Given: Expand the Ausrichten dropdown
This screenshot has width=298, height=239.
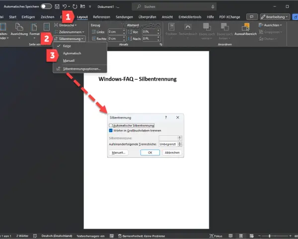Looking at the screenshot, I should 270,25.
